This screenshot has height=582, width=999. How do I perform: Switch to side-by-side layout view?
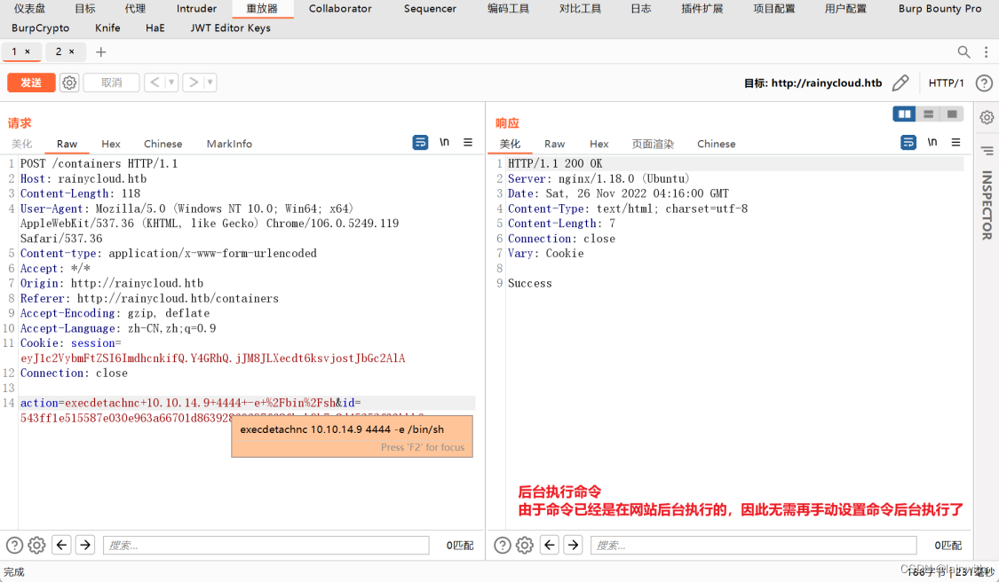[x=904, y=114]
